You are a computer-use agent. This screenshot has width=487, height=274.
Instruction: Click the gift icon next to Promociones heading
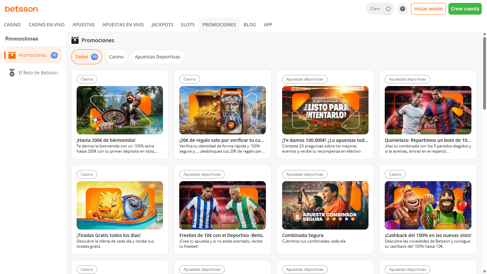click(75, 40)
